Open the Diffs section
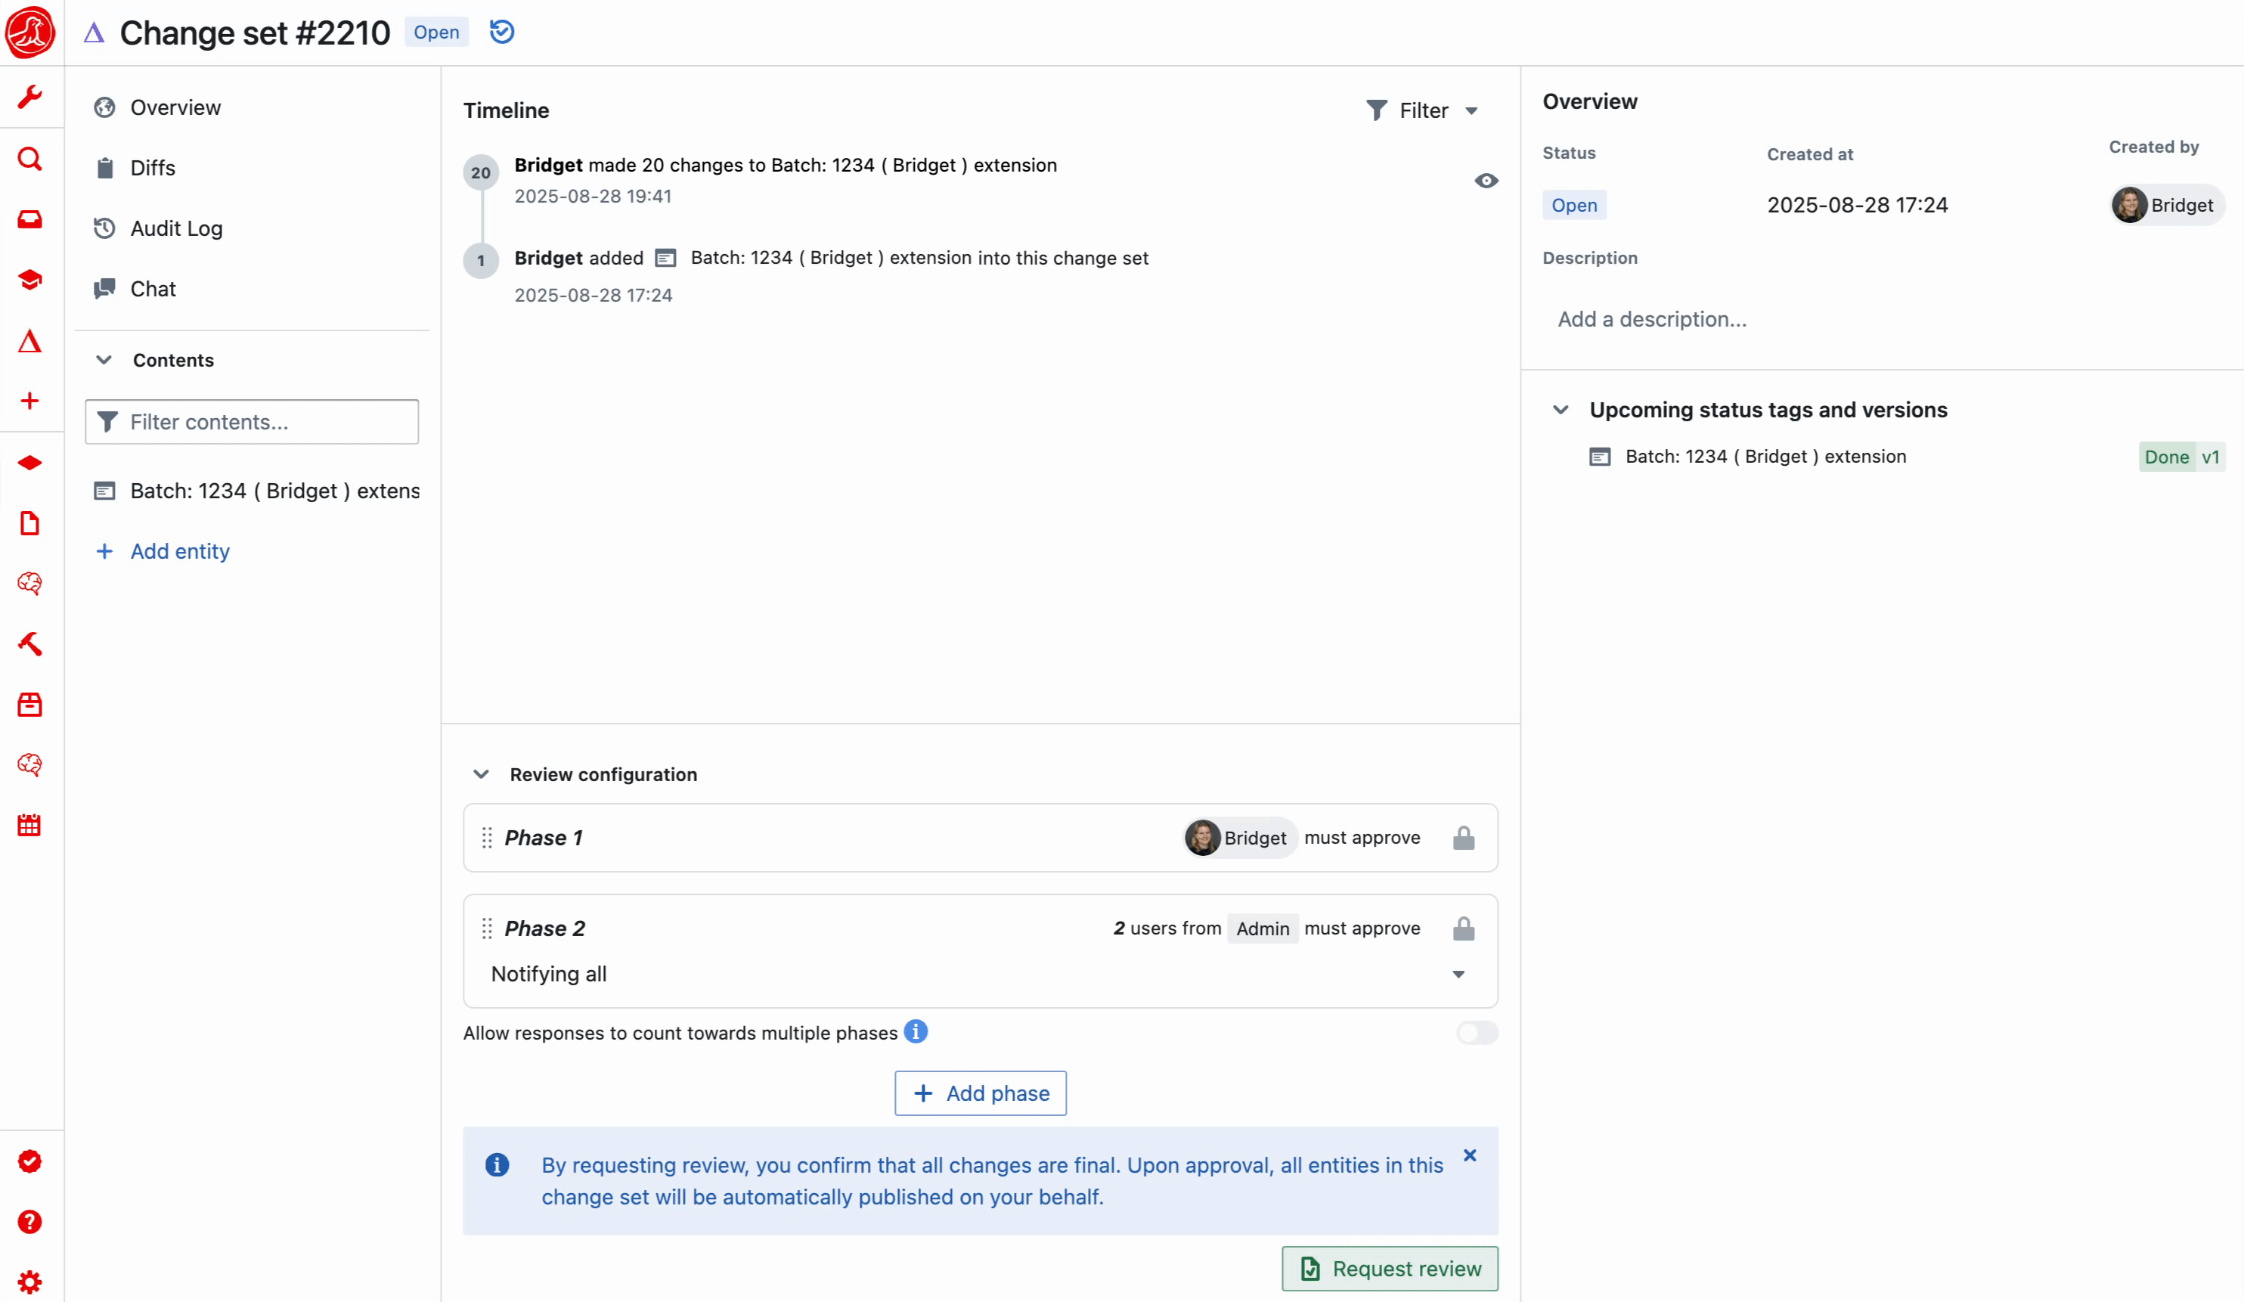The image size is (2244, 1302). (x=152, y=167)
